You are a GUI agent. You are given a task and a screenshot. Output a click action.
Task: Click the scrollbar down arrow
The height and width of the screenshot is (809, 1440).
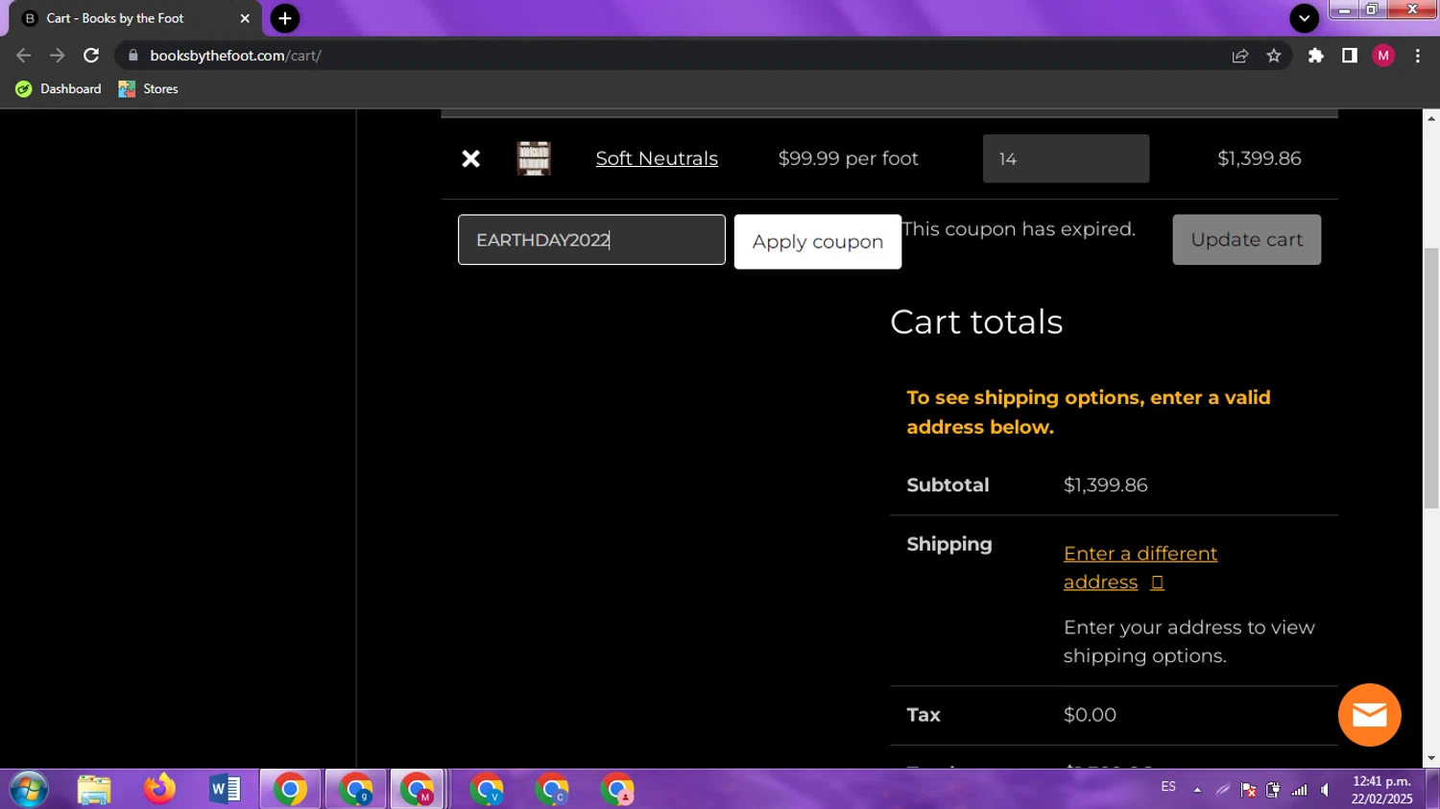[1431, 758]
